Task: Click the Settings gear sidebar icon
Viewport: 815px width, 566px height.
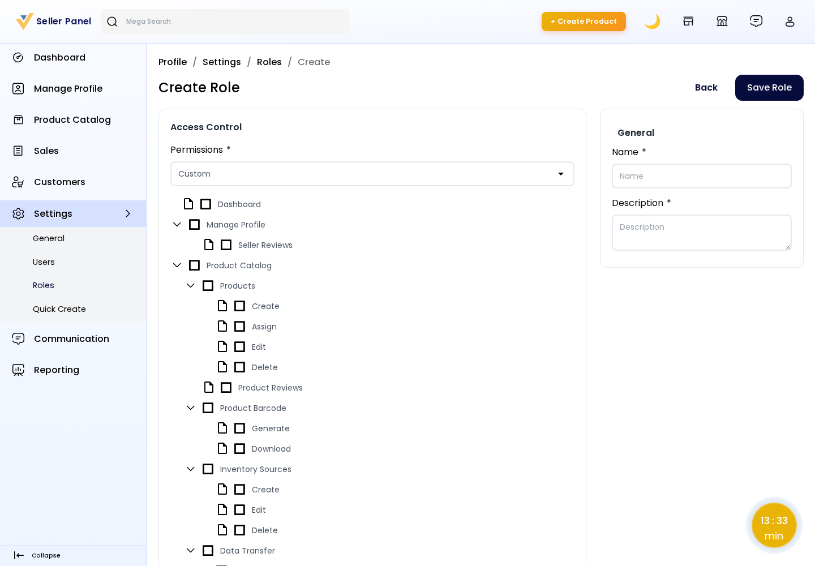Action: (18, 213)
